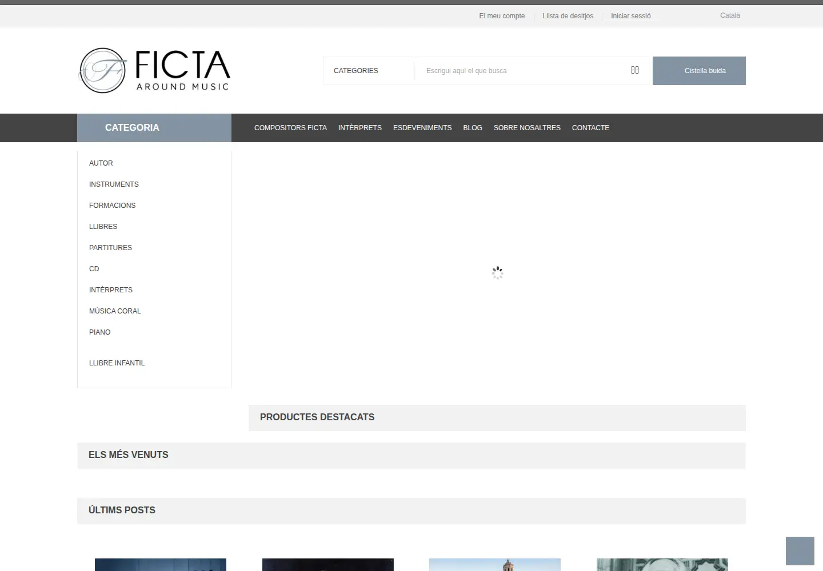Select MÚSICA CORAL category in sidebar
This screenshot has height=571, width=823.
tap(115, 311)
